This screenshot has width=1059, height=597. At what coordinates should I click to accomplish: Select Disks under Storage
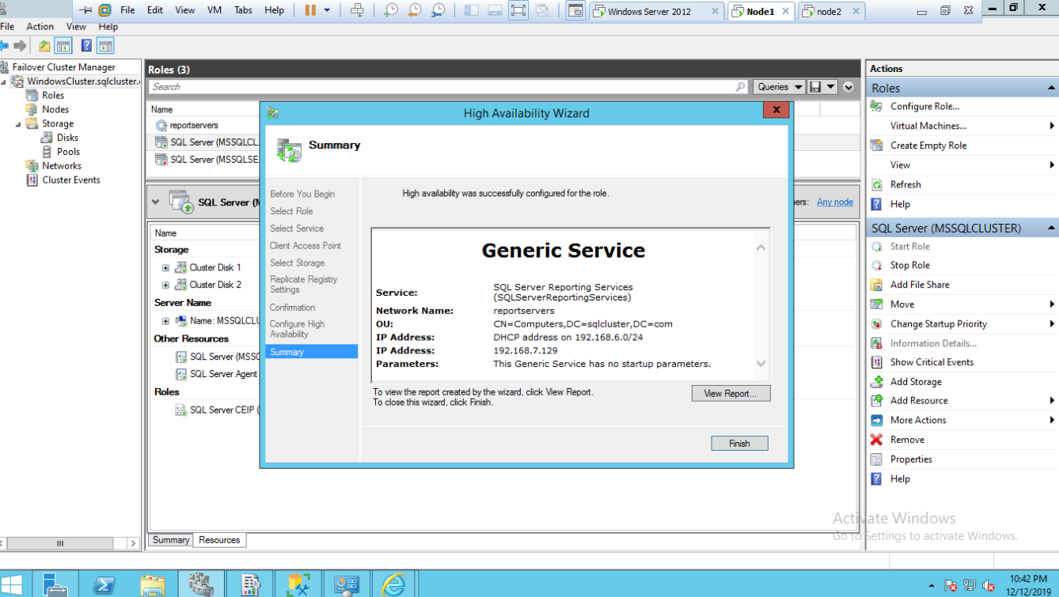pos(67,138)
